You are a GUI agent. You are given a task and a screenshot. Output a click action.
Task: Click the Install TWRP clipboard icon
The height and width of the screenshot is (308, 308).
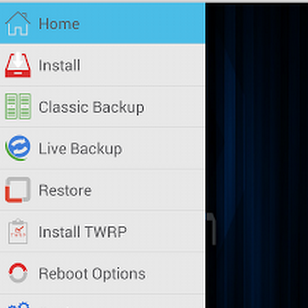pos(18,231)
